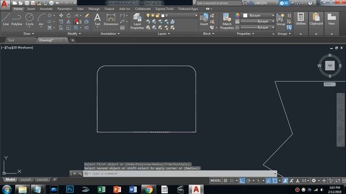The height and width of the screenshot is (194, 346).
Task: Expand the Annotation panel
Action: (110, 33)
